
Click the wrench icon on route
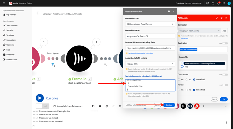pos(105,65)
